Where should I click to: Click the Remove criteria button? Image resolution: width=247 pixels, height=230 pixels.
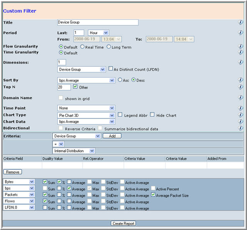point(13,172)
